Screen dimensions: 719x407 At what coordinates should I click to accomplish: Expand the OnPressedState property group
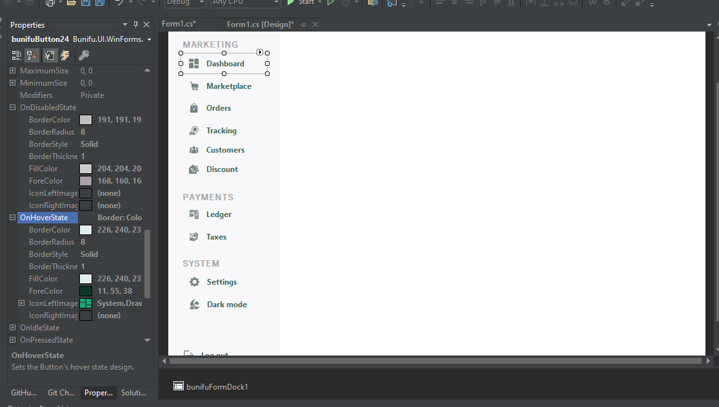[x=12, y=339]
